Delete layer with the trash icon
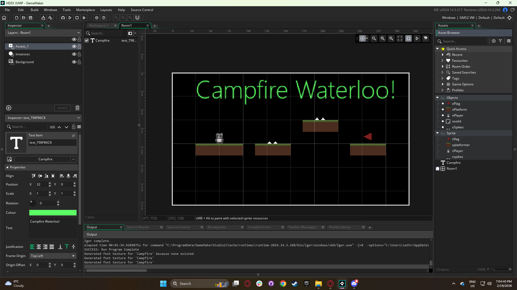This screenshot has width=517, height=290. (x=77, y=108)
